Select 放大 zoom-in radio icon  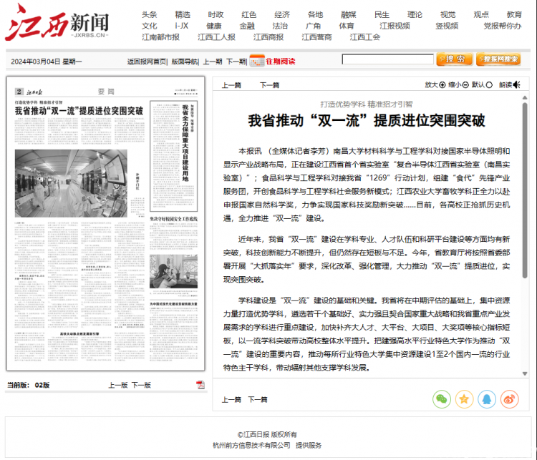pyautogui.click(x=442, y=85)
